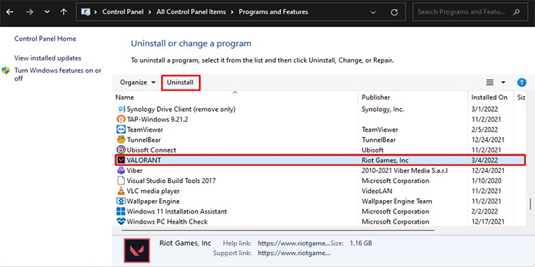Select Synology Drive Client (remove only) entry
Screen dimensions: 535x267
[x=181, y=110]
